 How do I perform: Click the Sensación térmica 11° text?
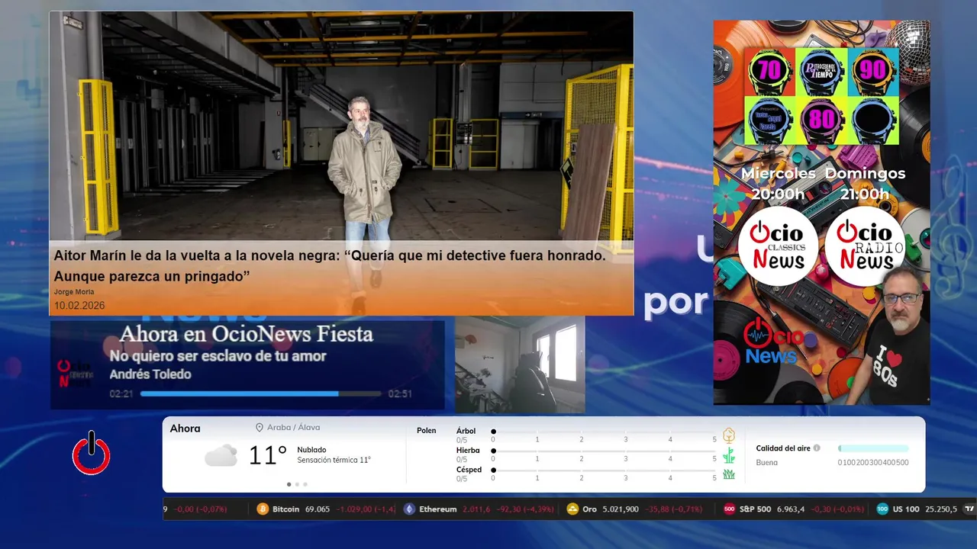[x=334, y=461]
